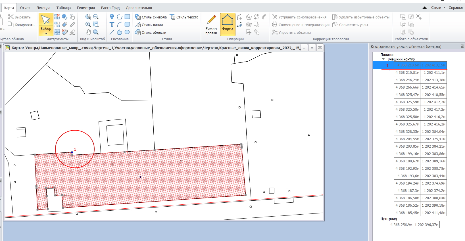The width and height of the screenshot is (465, 241).
Task: Click the ruler measurement tool
Action: click(x=73, y=25)
